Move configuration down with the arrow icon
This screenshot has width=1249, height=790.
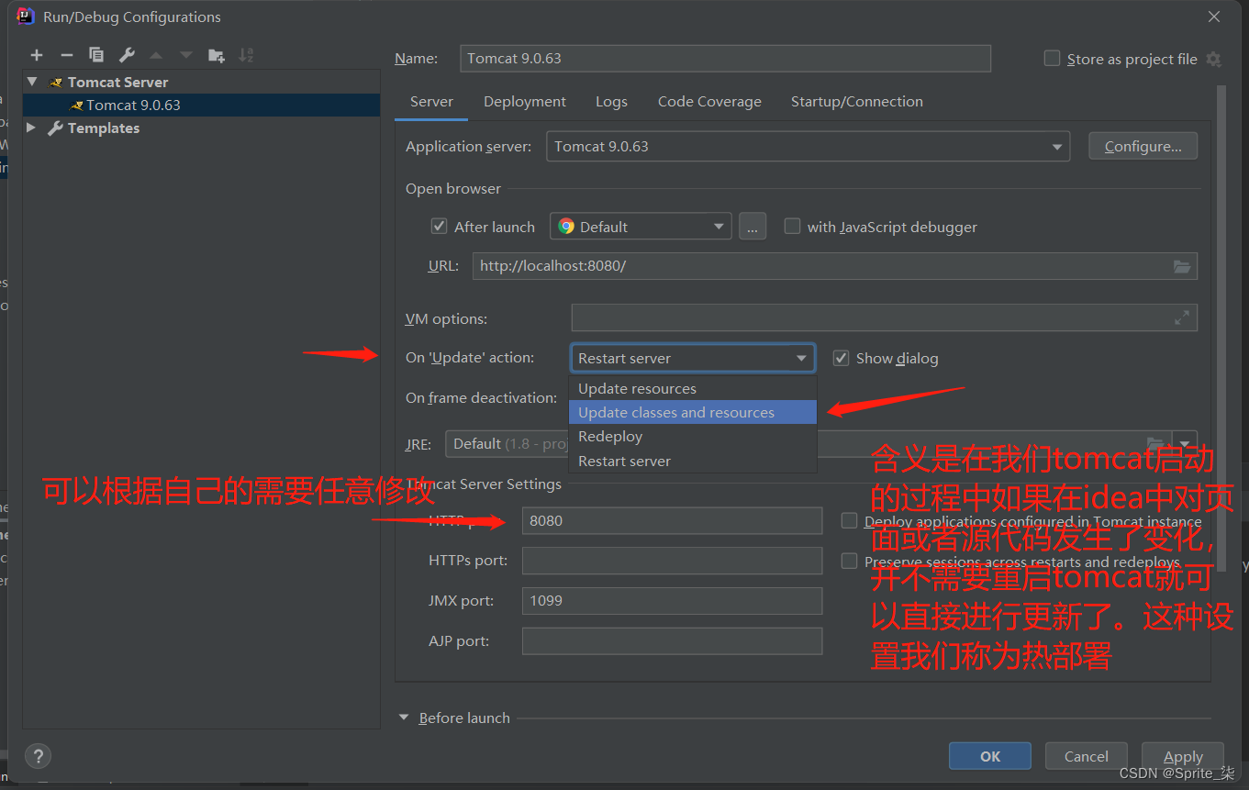[x=186, y=56]
